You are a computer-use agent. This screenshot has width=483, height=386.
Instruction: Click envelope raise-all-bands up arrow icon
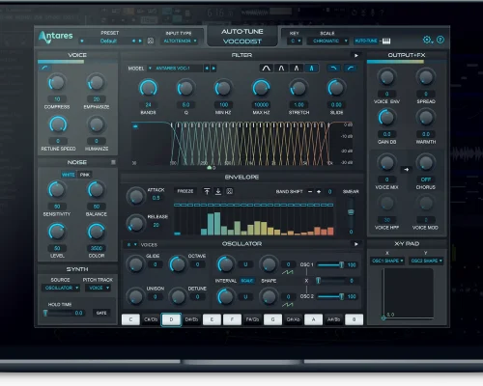[x=207, y=191]
